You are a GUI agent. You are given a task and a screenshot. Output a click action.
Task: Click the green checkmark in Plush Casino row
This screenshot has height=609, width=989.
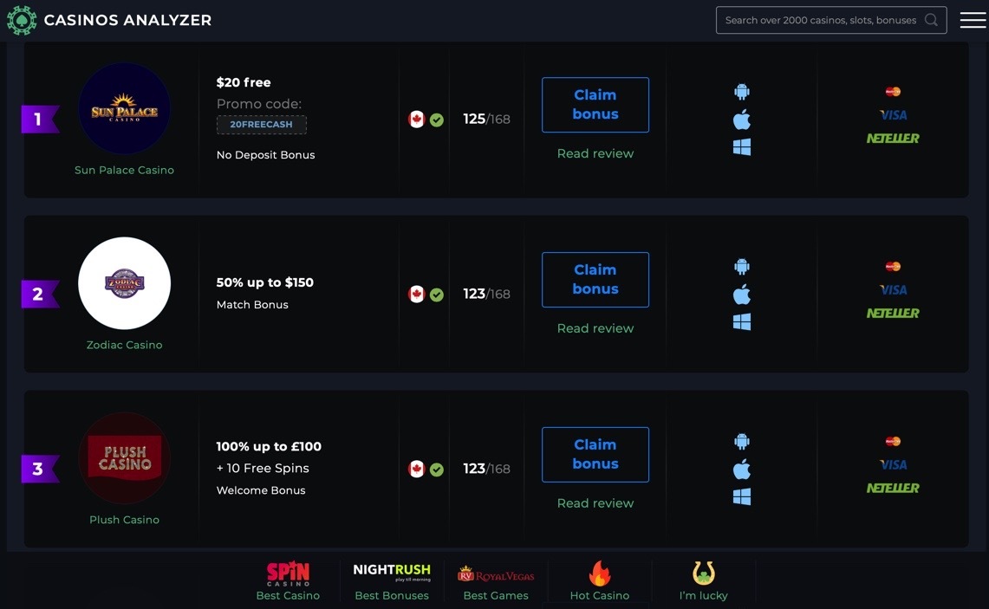[437, 470]
